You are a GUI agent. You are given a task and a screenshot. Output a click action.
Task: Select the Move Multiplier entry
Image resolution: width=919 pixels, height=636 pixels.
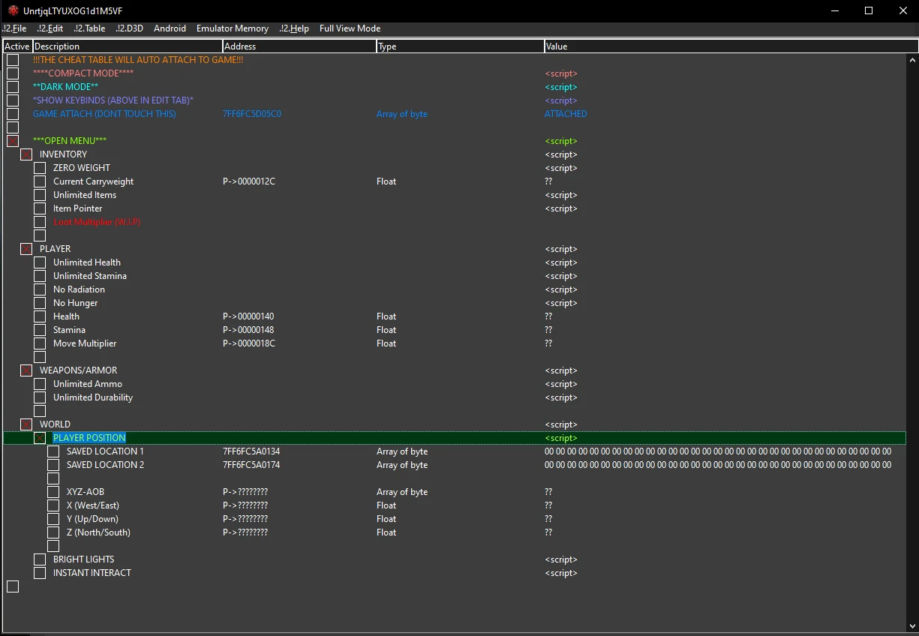(x=85, y=343)
